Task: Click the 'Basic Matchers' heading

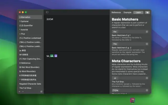Action: coord(125,19)
